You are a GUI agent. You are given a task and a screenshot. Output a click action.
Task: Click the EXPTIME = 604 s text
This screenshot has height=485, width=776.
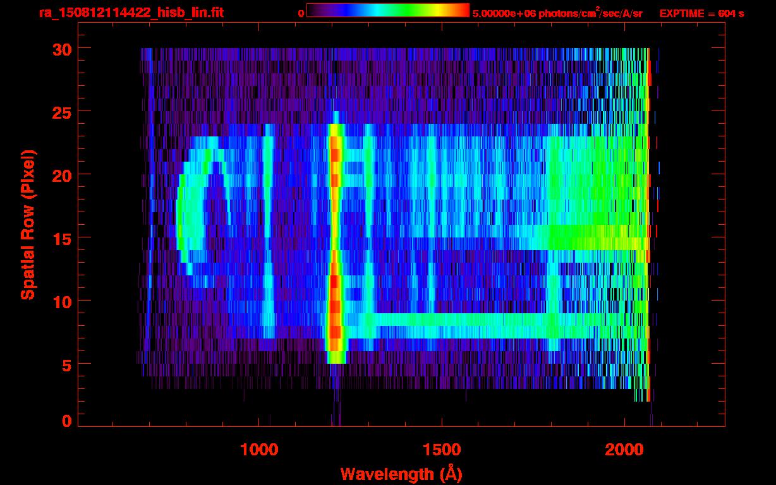tap(701, 13)
